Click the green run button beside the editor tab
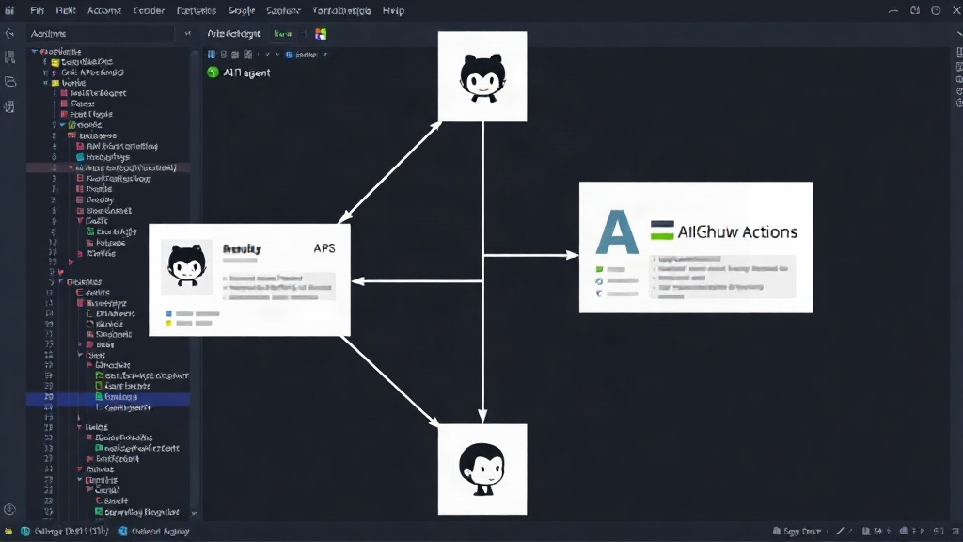Image resolution: width=963 pixels, height=542 pixels. pos(282,34)
